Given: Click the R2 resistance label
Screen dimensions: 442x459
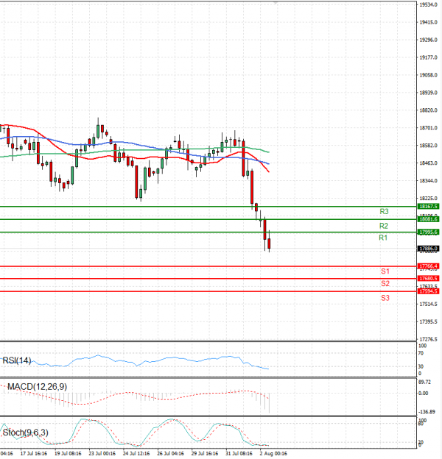Looking at the screenshot, I should pos(383,226).
